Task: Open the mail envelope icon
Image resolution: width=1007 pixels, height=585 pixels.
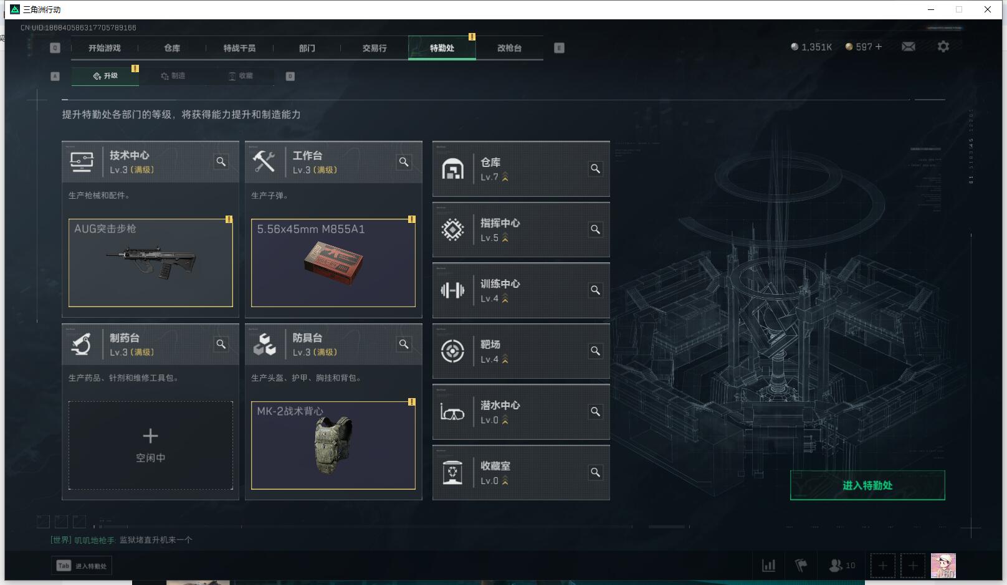Action: coord(909,47)
